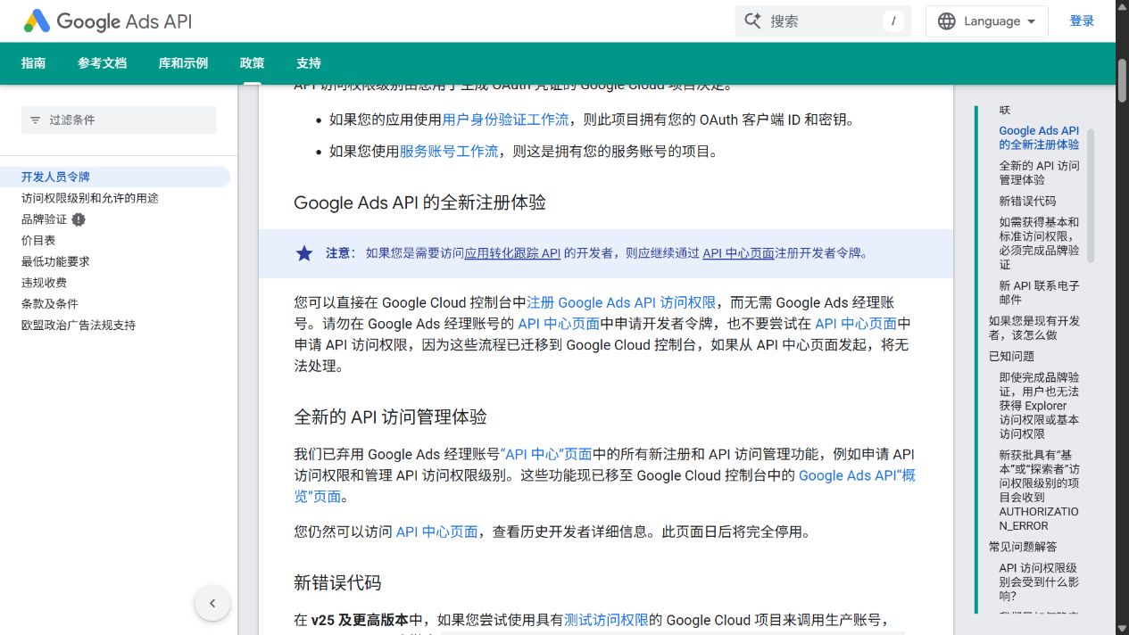Click the main page vertical scrollbar
The width and height of the screenshot is (1129, 635).
[x=1122, y=83]
